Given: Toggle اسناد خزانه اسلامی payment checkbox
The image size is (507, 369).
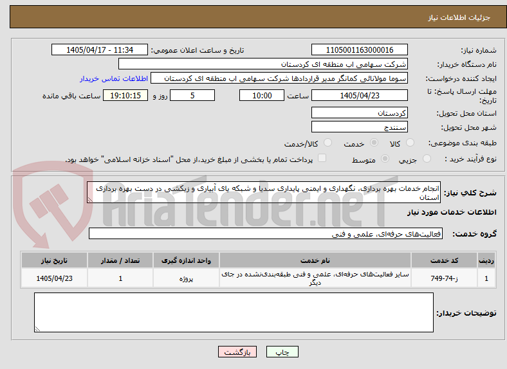Looking at the screenshot, I should coord(322,158).
